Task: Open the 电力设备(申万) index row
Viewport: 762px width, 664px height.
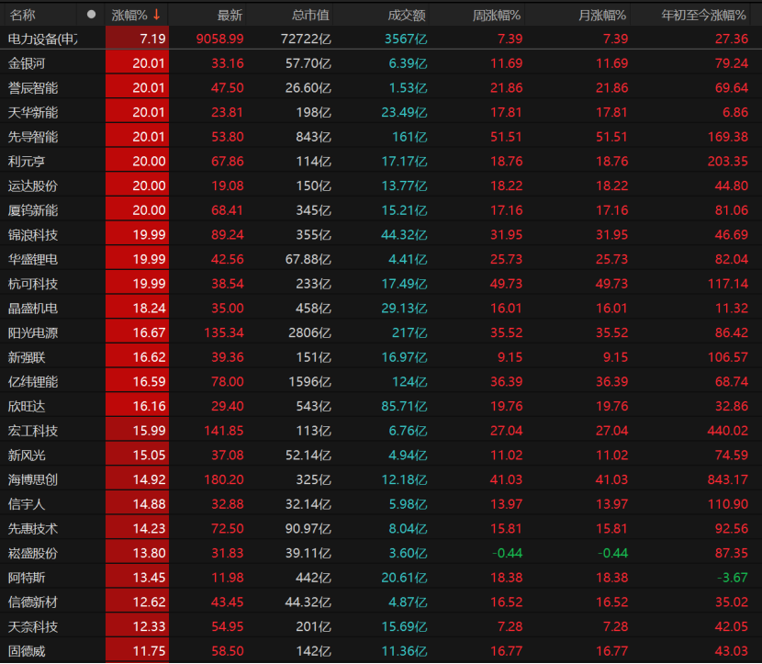Action: coord(42,39)
